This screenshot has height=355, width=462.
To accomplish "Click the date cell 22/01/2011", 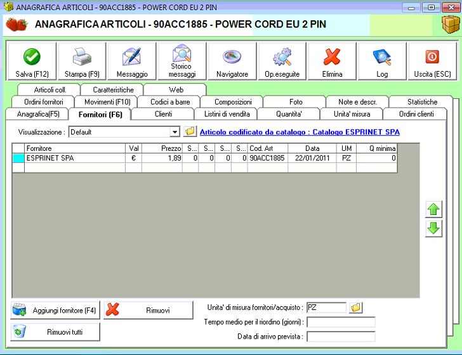I will tap(312, 158).
